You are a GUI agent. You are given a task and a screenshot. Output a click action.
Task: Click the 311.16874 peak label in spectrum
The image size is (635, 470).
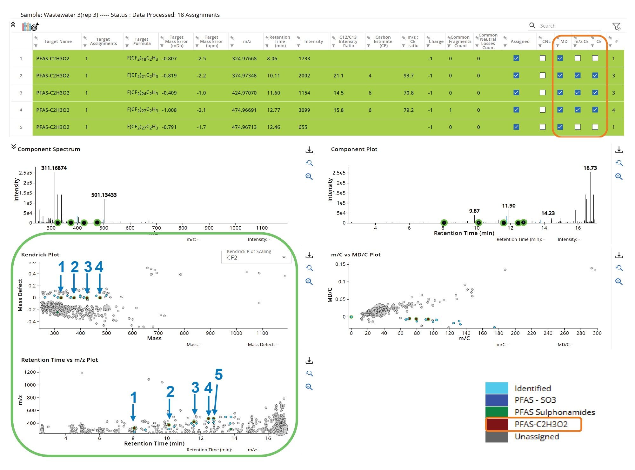point(54,168)
